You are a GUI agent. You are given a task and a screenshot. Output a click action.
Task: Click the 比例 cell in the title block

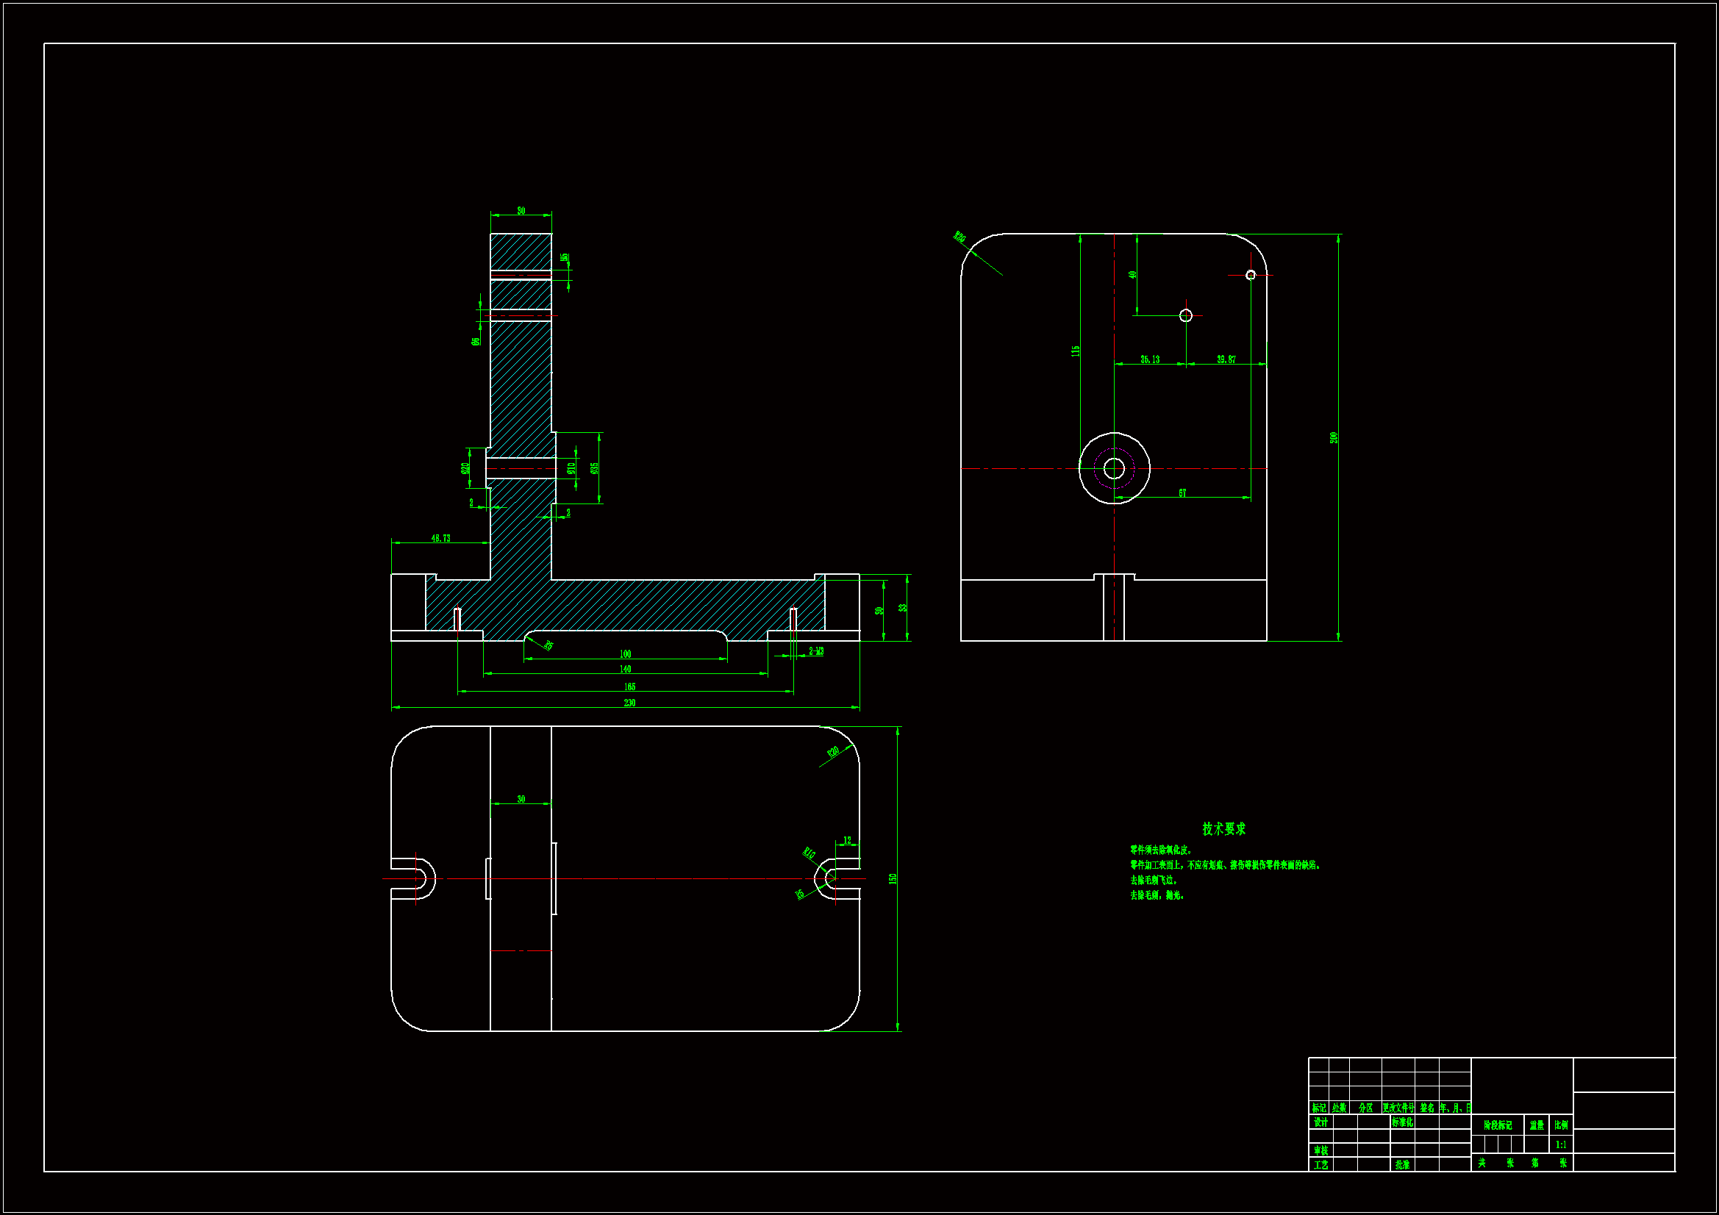pyautogui.click(x=1561, y=1125)
